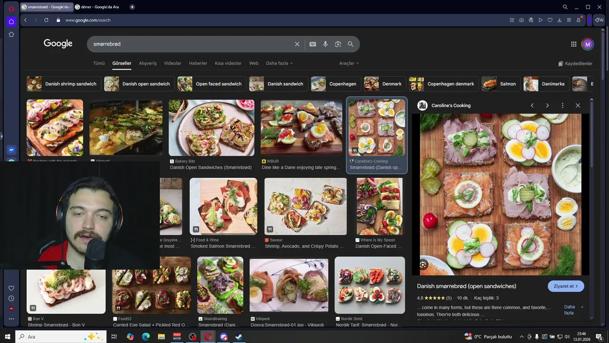Select the 'Open faced sandwich' suggestion chip
Image resolution: width=609 pixels, height=343 pixels.
click(212, 84)
